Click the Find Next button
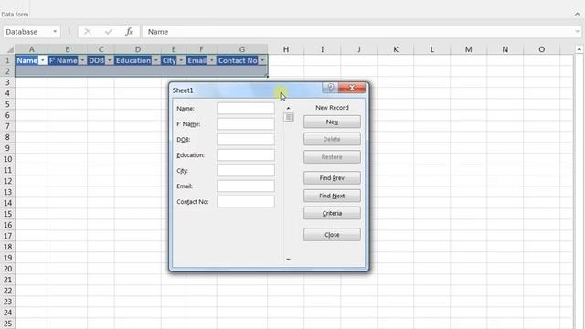585x329 pixels. click(x=332, y=196)
